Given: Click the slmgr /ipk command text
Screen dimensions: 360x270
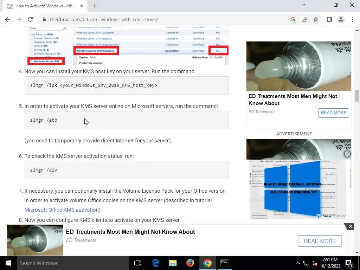Looking at the screenshot, I should tap(94, 85).
